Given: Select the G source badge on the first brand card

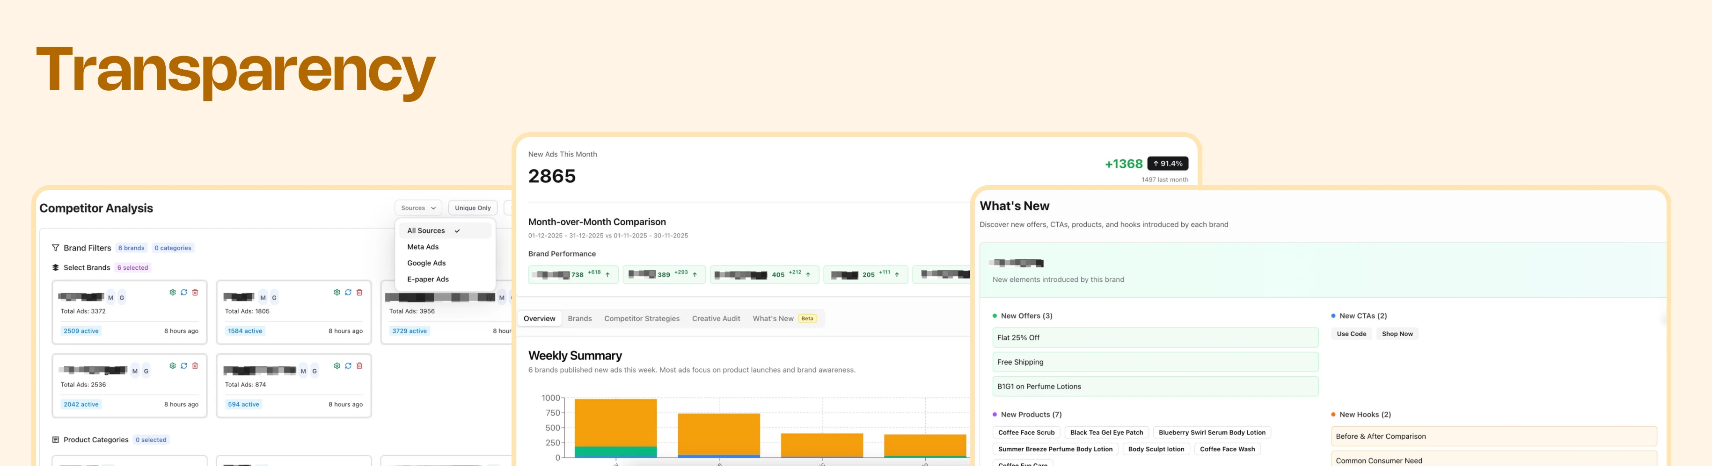Looking at the screenshot, I should (122, 297).
